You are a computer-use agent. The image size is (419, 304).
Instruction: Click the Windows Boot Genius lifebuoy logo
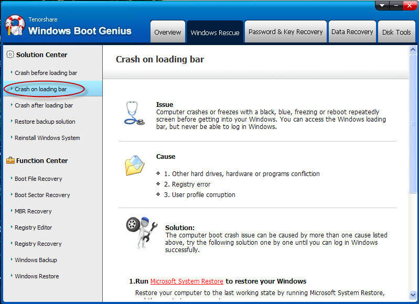pos(15,25)
